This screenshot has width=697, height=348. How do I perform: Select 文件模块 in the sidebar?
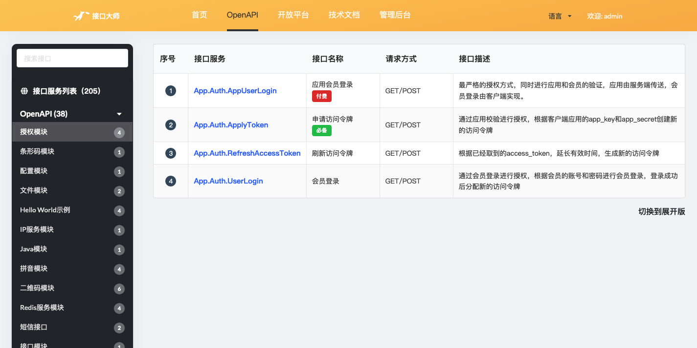coord(72,190)
